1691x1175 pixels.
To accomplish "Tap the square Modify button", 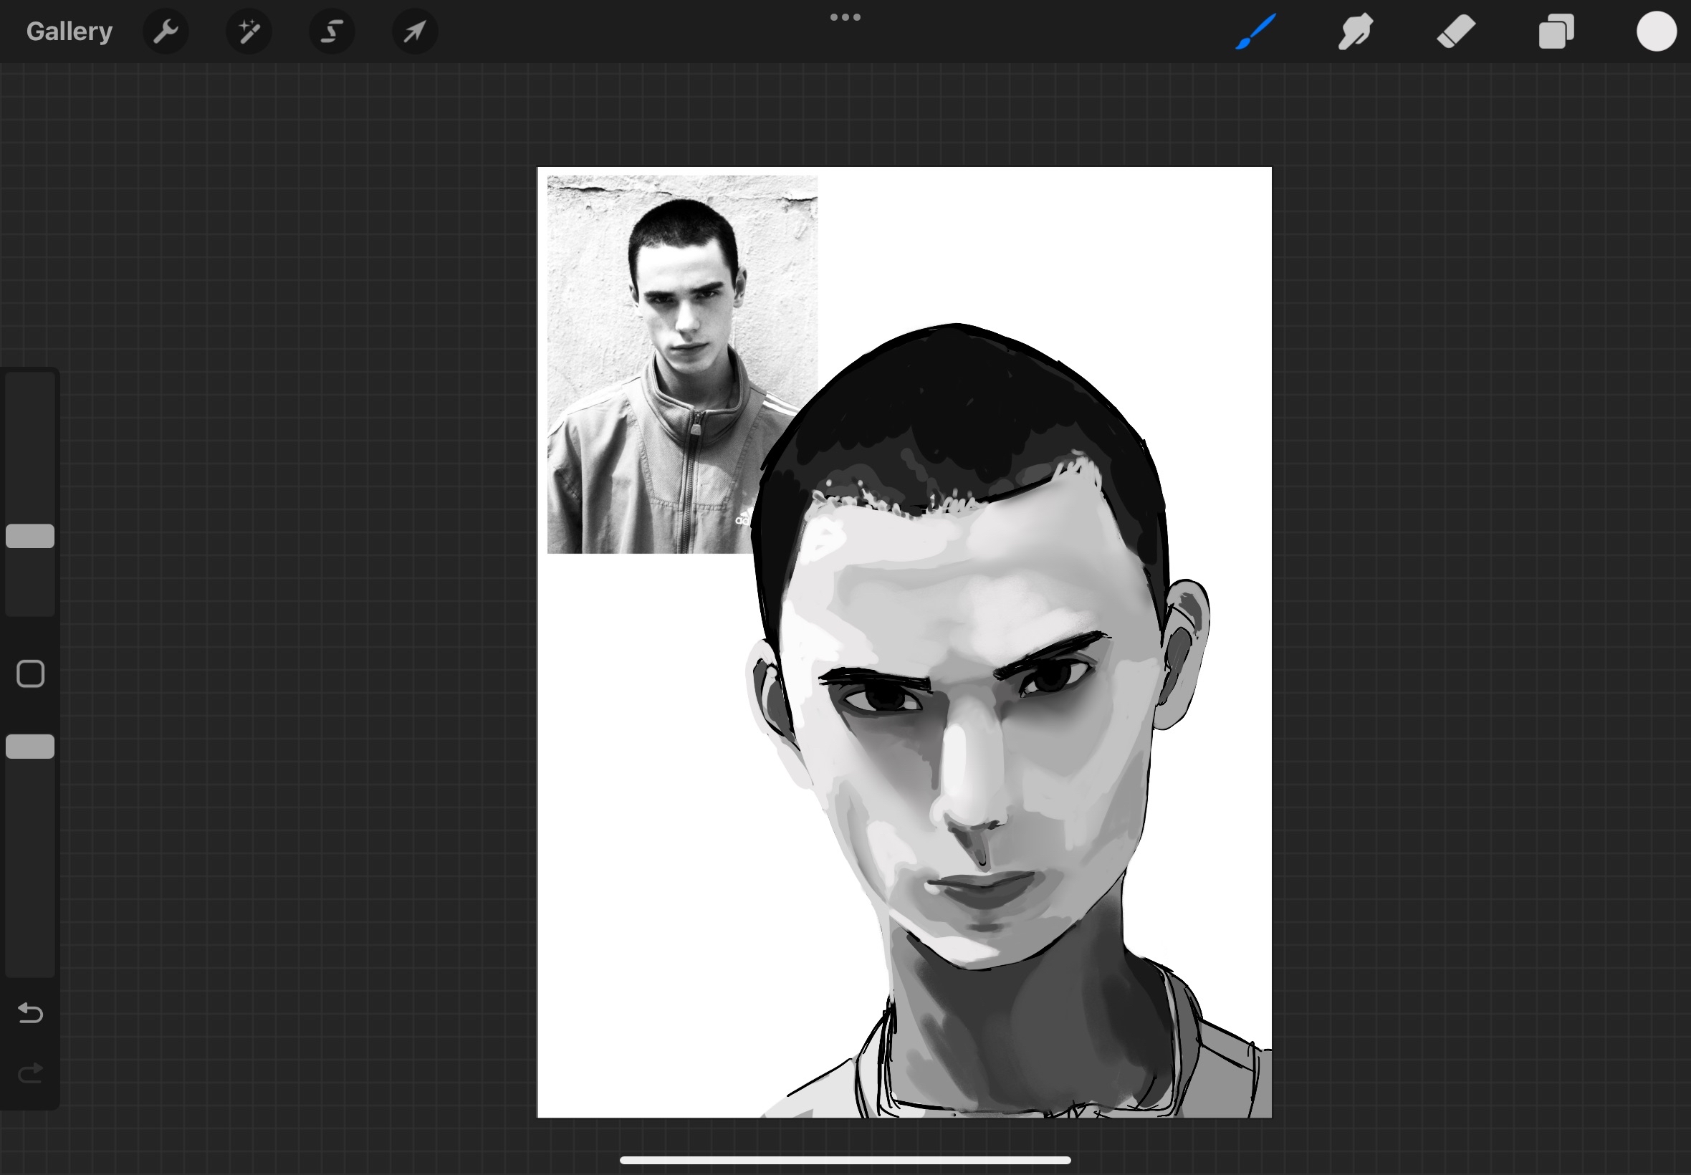I will coord(30,673).
